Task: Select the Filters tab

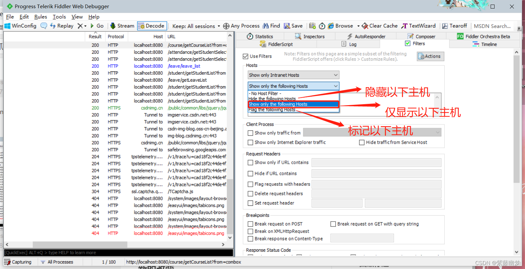Action: pos(415,44)
